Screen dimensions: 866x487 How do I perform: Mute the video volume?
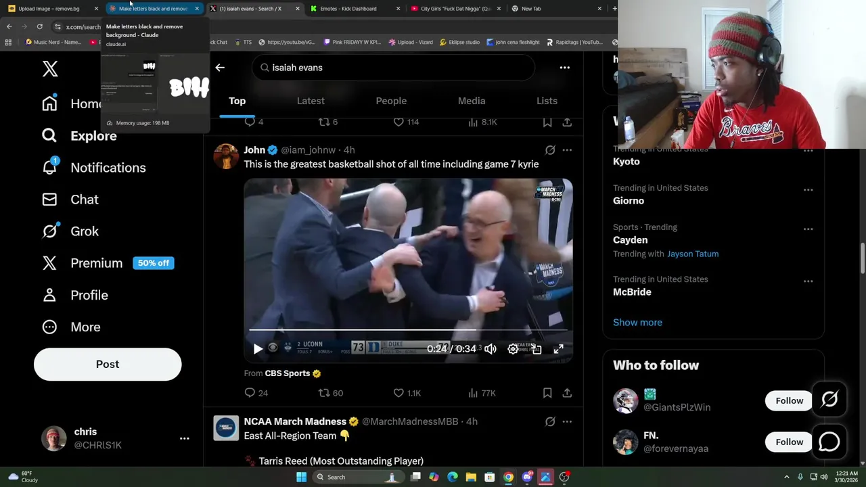pyautogui.click(x=491, y=349)
